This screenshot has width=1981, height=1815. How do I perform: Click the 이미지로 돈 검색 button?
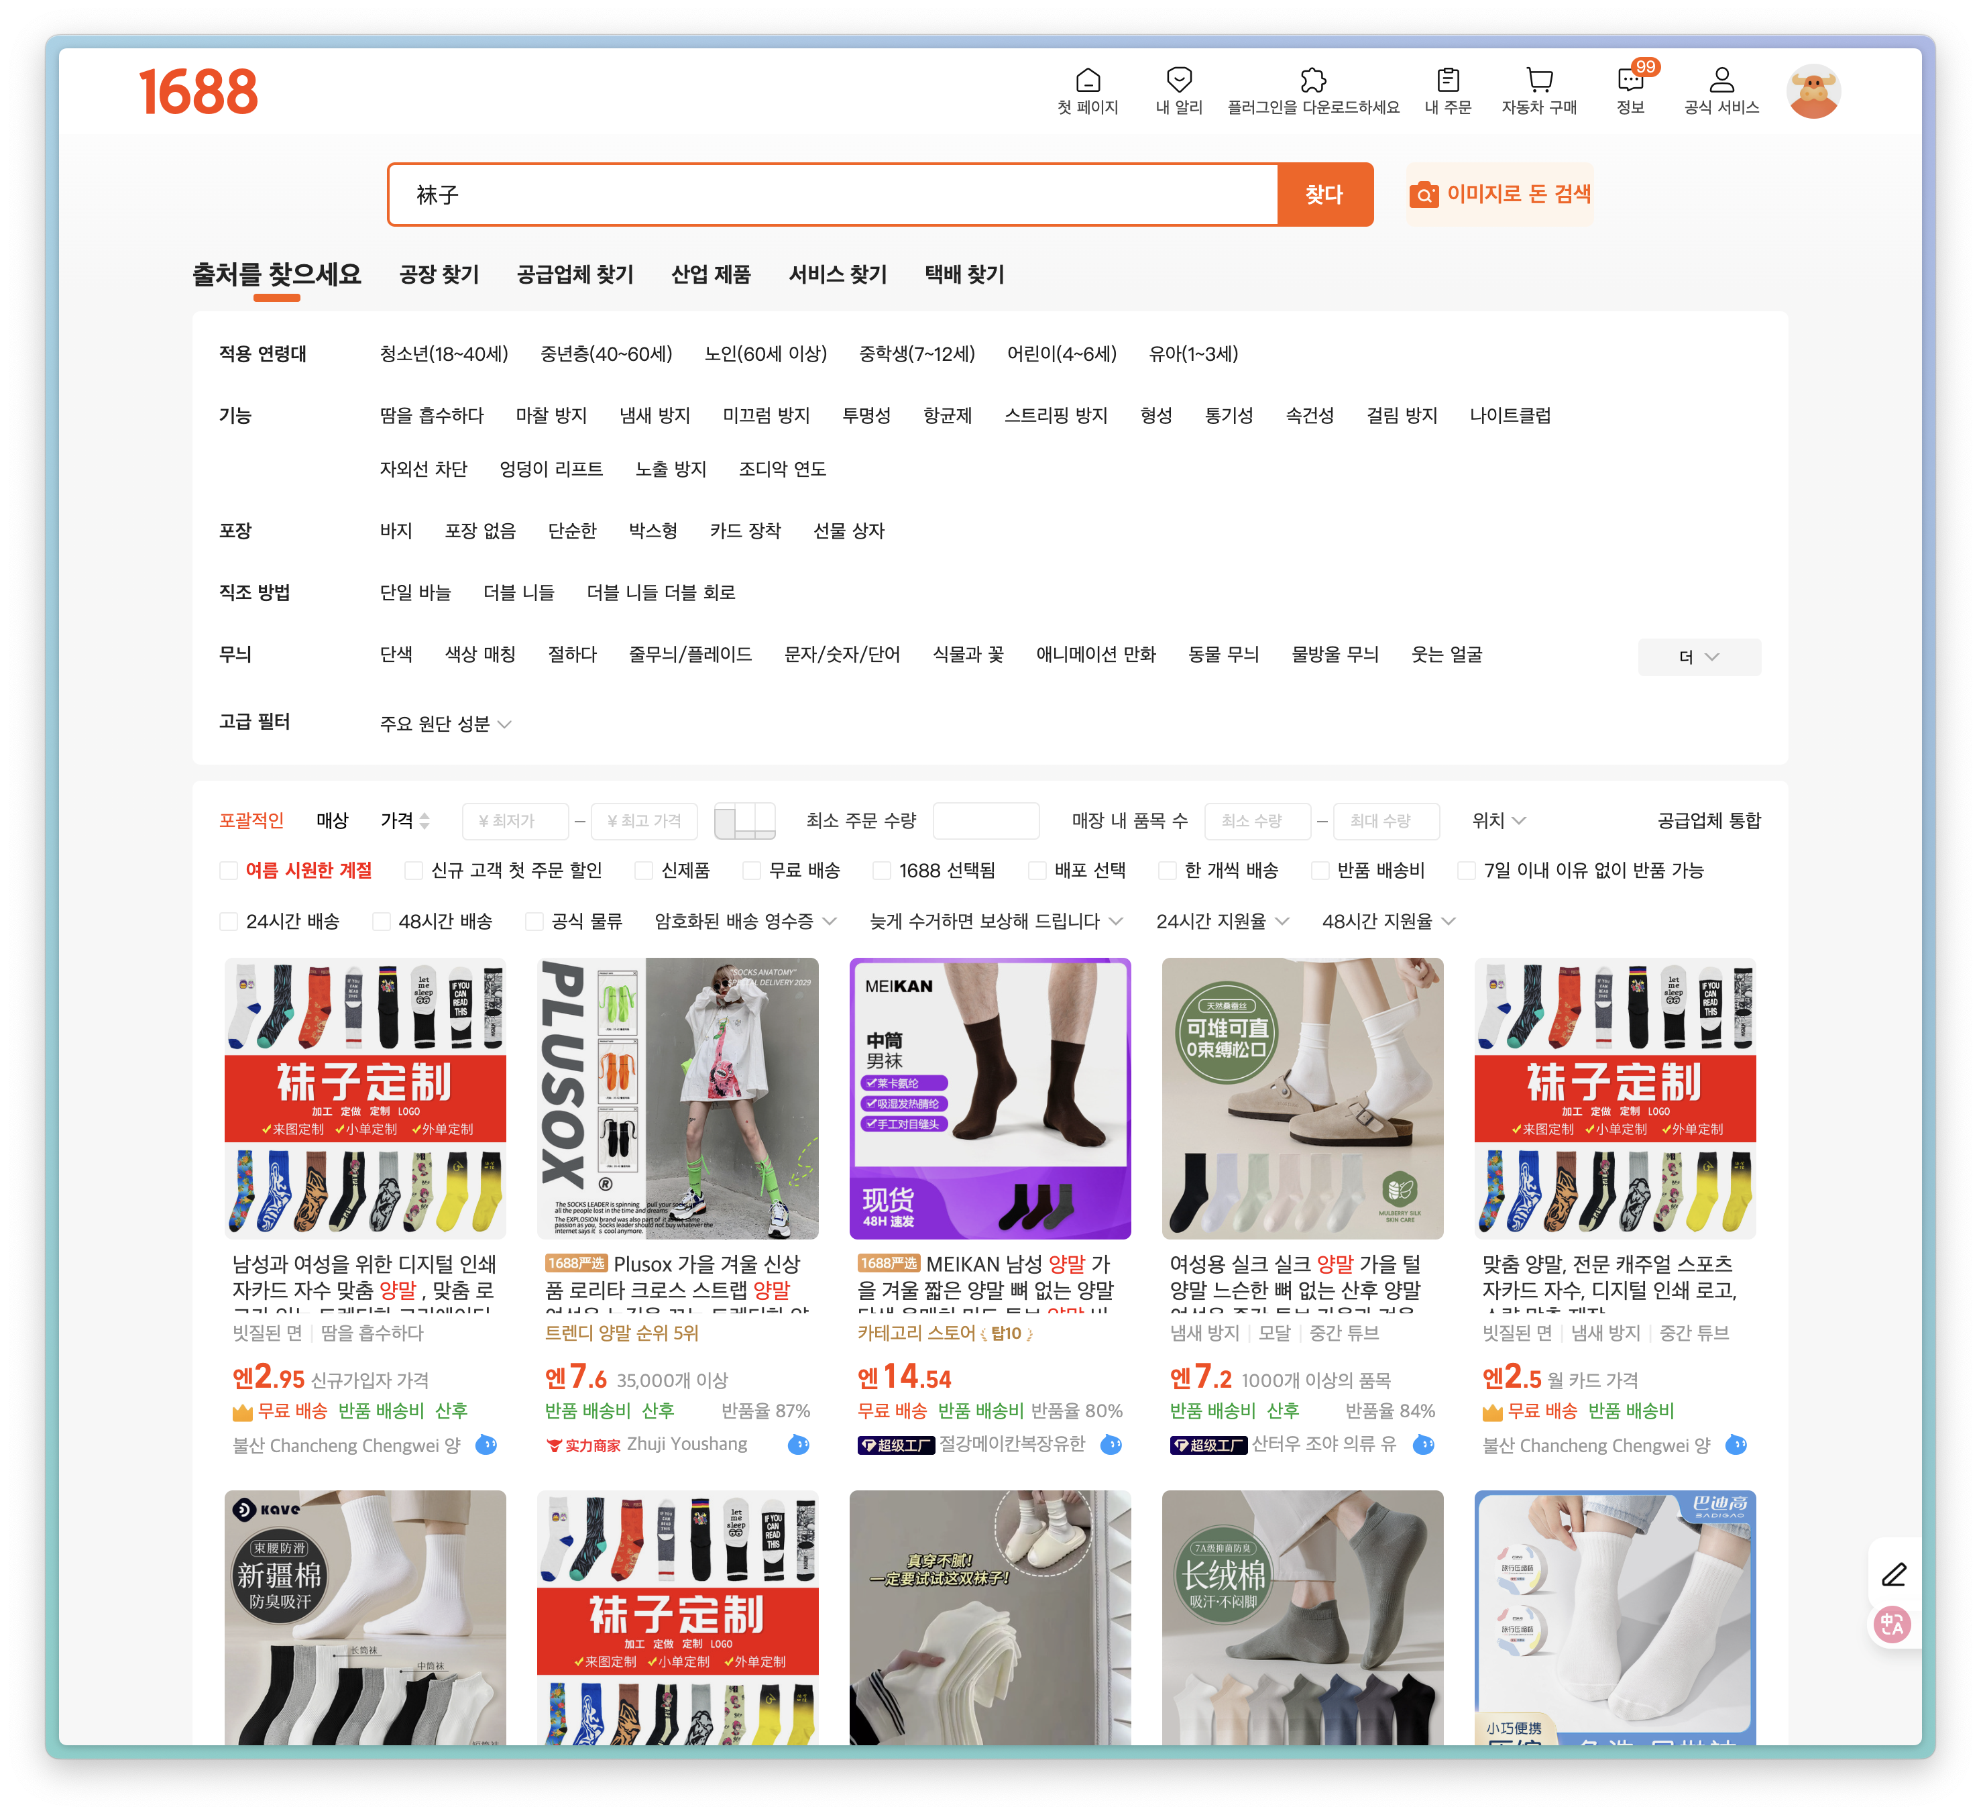1499,195
